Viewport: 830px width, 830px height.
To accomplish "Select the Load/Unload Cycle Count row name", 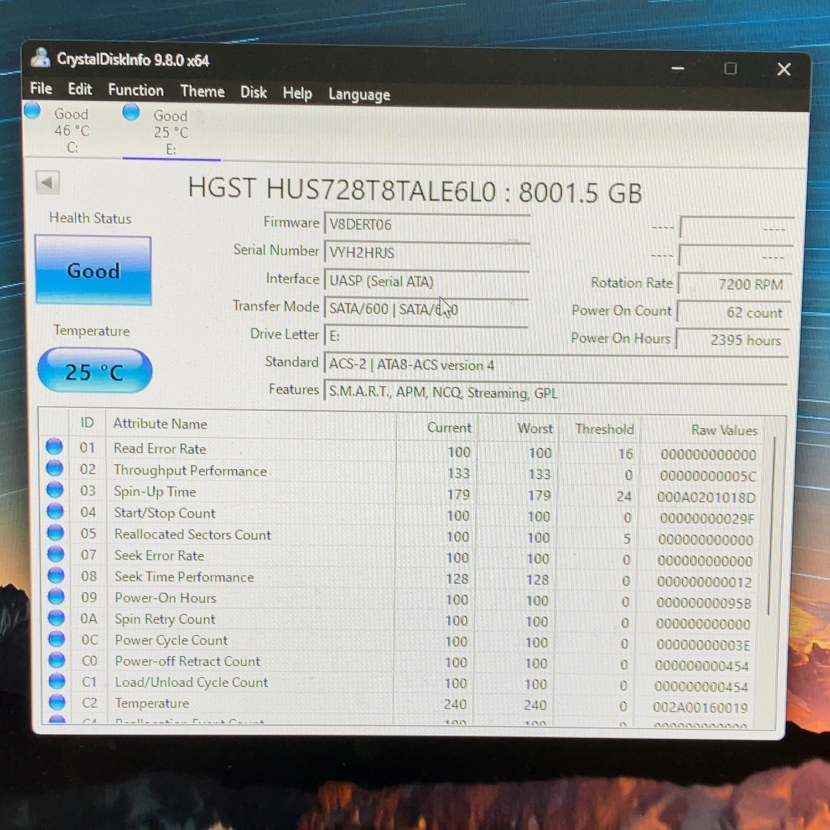I will [x=191, y=682].
